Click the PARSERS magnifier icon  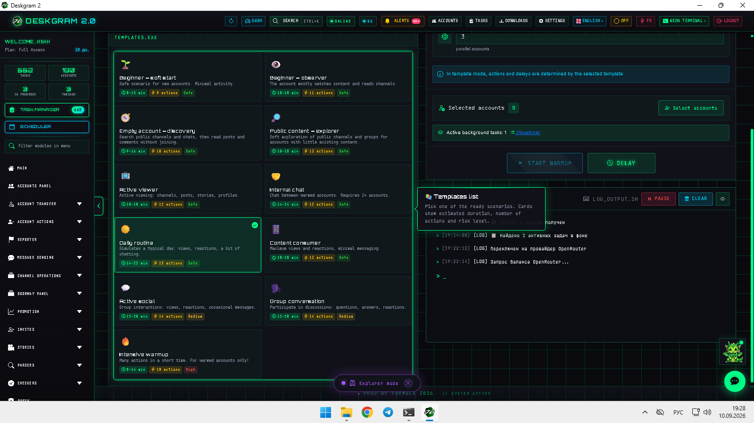click(11, 365)
